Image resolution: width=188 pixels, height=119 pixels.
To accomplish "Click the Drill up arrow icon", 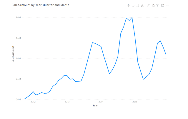I will pos(128,6).
